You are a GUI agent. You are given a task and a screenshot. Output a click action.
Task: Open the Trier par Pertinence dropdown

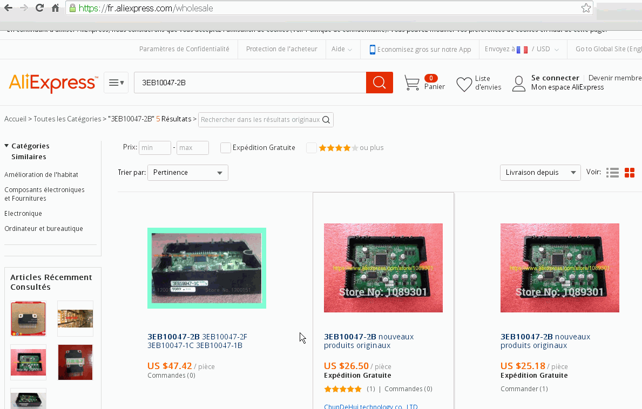187,173
